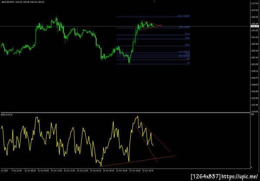Viewport: 260px width, 181px height.
Task: Click the 13 Oct 18:15 time axis label
Action: tap(148, 171)
